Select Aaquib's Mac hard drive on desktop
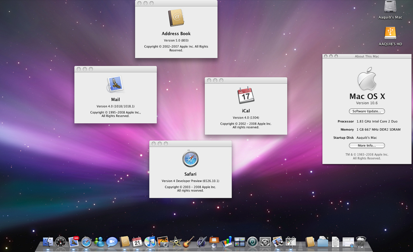This screenshot has height=252, width=413. tap(390, 7)
